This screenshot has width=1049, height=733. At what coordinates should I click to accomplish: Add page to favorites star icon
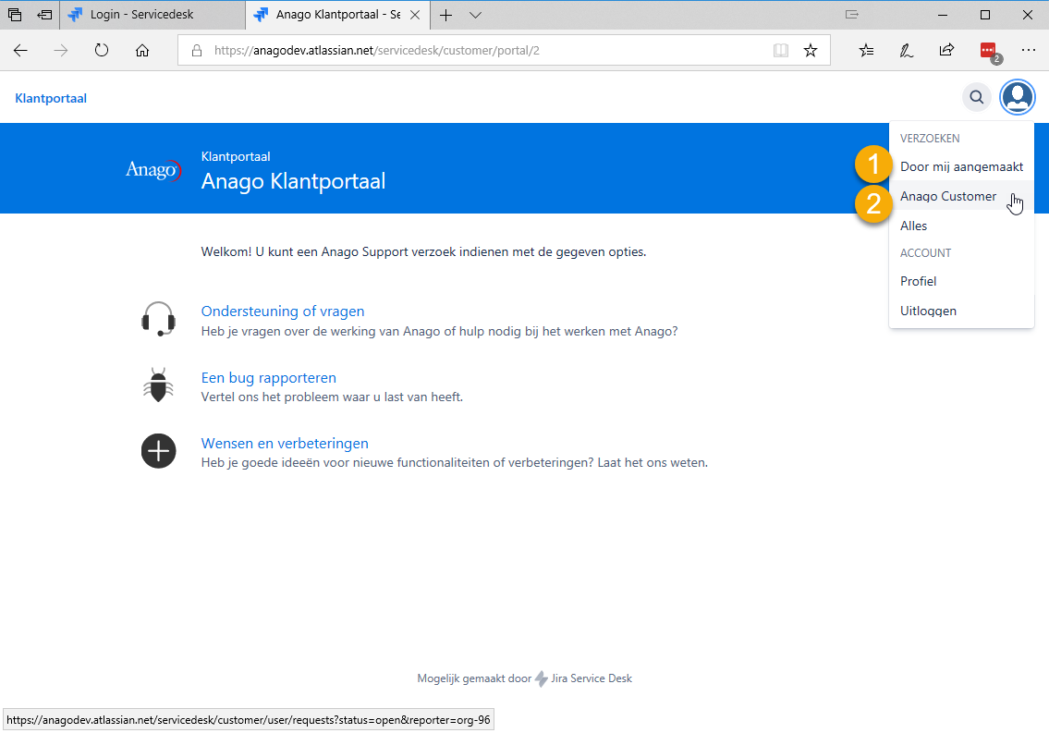(811, 50)
